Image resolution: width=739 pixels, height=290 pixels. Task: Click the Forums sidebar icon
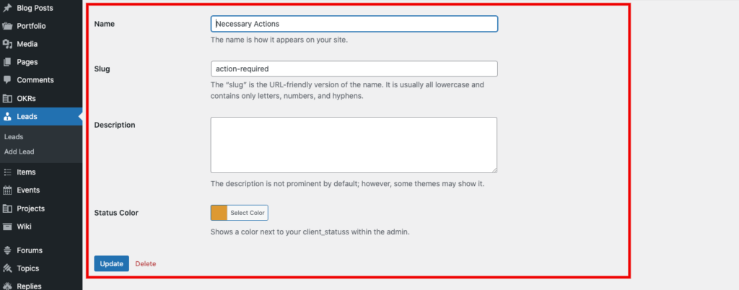coord(7,250)
